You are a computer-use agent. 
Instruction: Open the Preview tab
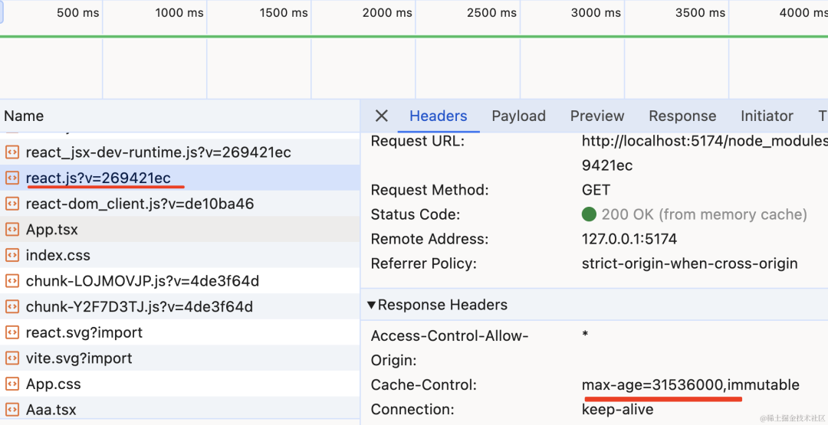[597, 116]
